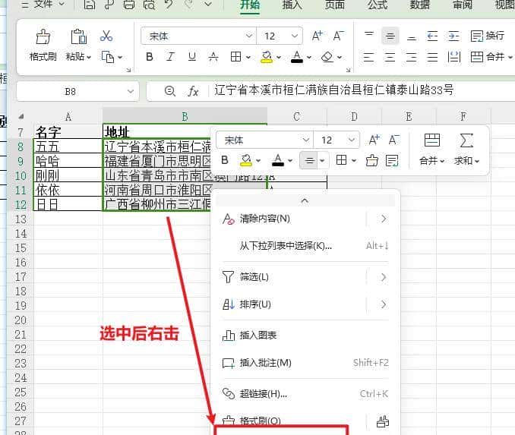Click the eraser clear format icon
This screenshot has height=435, width=515.
pos(327,57)
